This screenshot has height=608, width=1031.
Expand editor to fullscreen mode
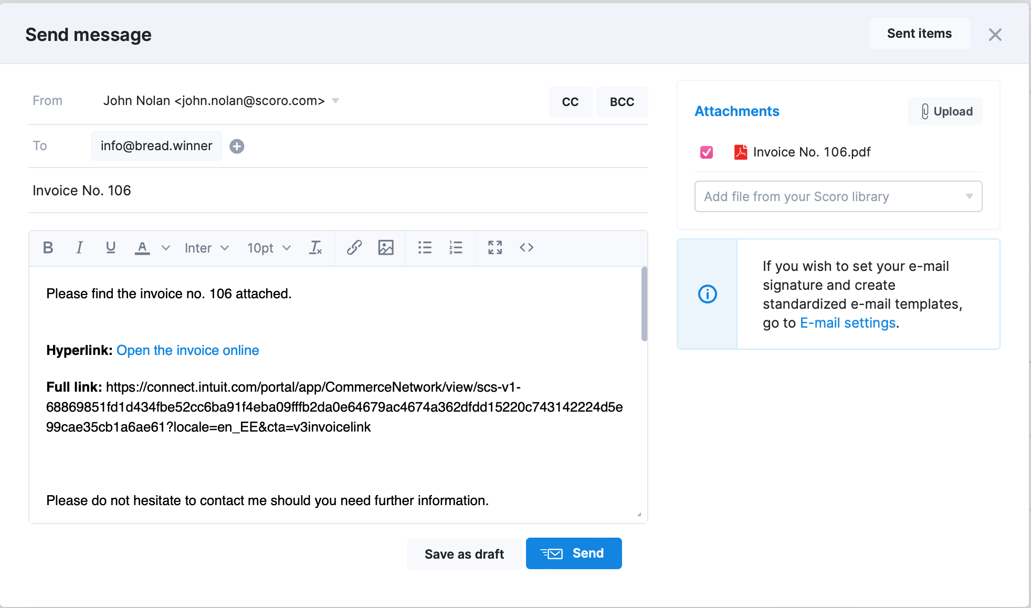pos(495,247)
